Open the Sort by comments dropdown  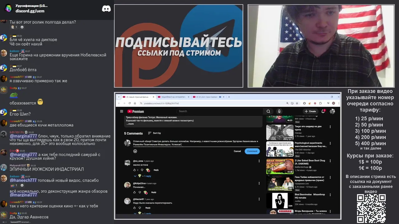154,133
